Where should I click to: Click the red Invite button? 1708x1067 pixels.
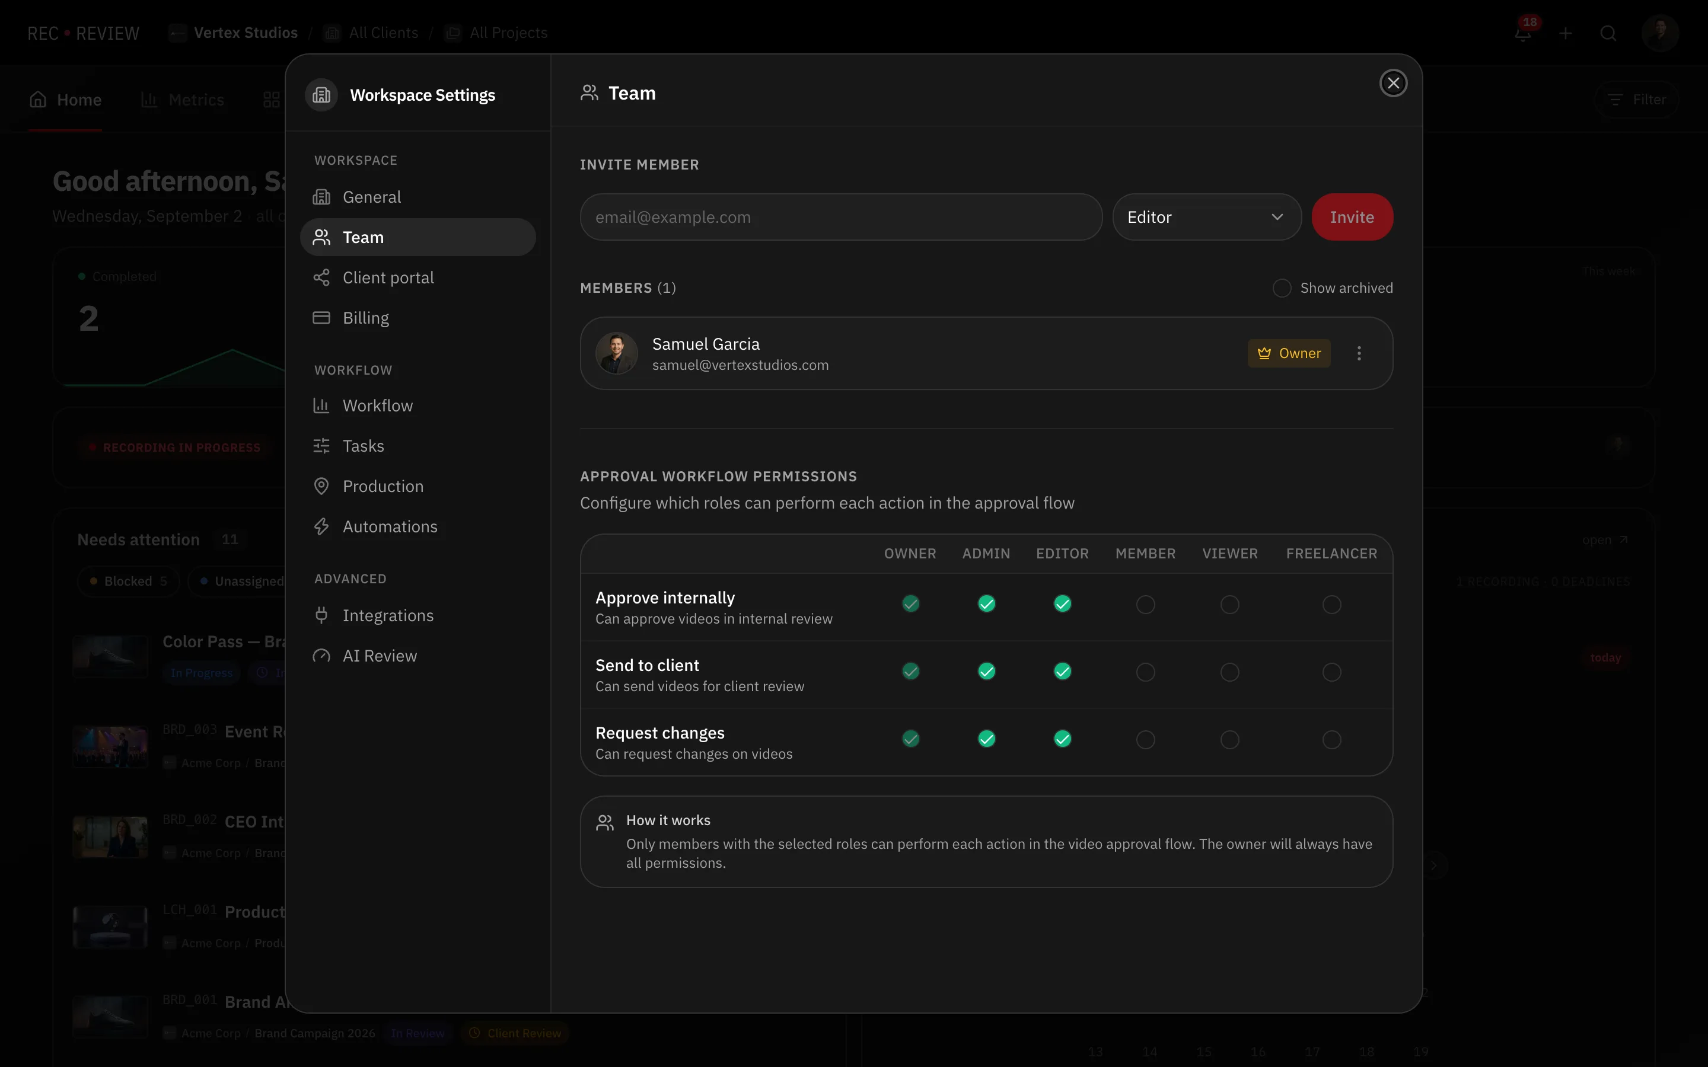coord(1352,218)
